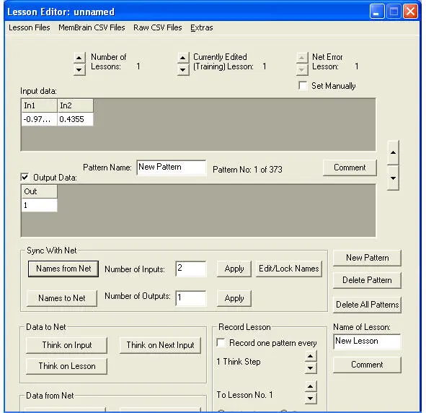Increase Number of Lessons with up arrow

point(79,58)
